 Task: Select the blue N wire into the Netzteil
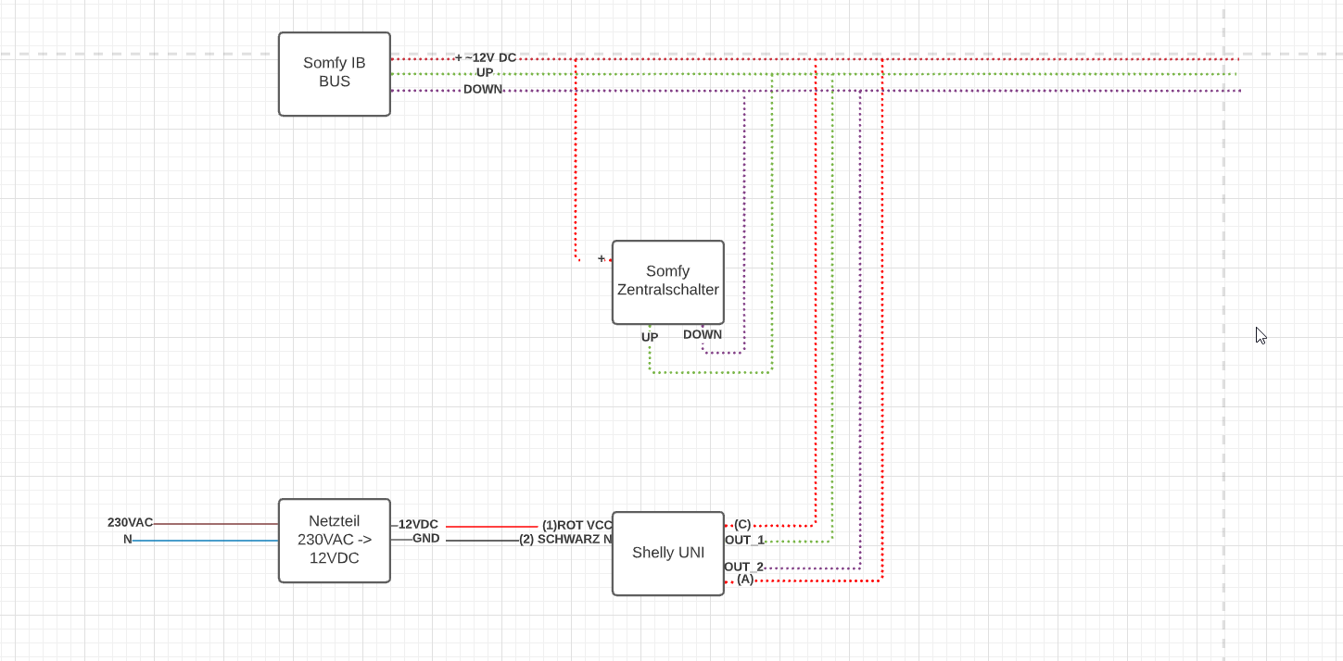tap(205, 541)
